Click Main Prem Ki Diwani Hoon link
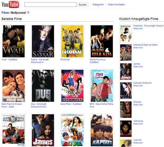Screen dimensions: 164x147 [12, 105]
